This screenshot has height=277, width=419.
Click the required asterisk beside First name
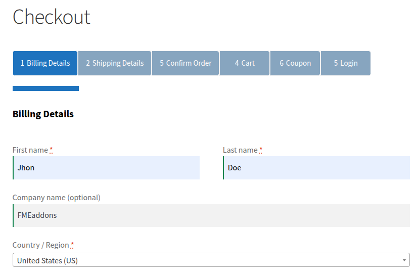[x=51, y=150]
